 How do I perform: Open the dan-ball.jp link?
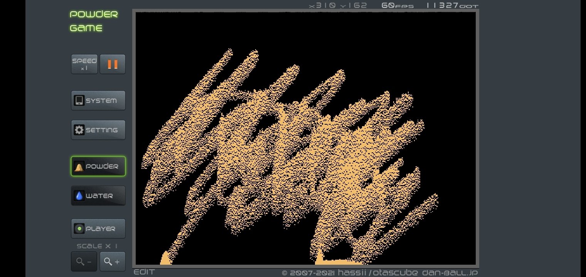pyautogui.click(x=450, y=273)
